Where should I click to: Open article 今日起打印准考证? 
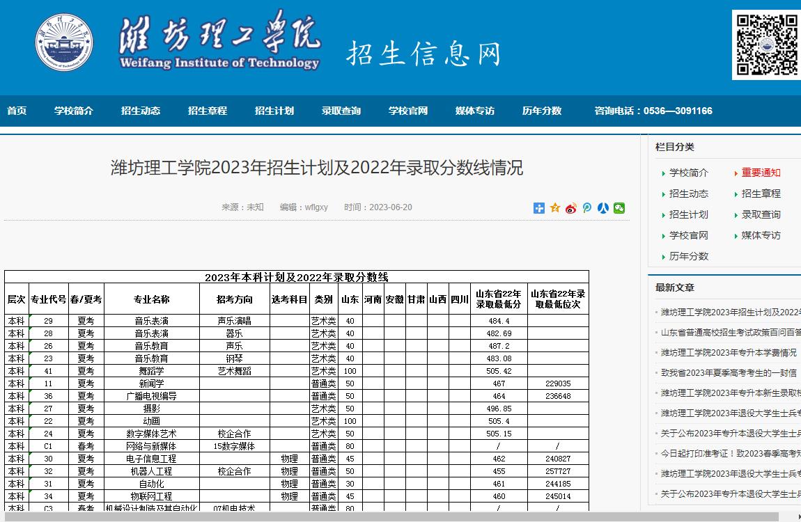(x=731, y=454)
